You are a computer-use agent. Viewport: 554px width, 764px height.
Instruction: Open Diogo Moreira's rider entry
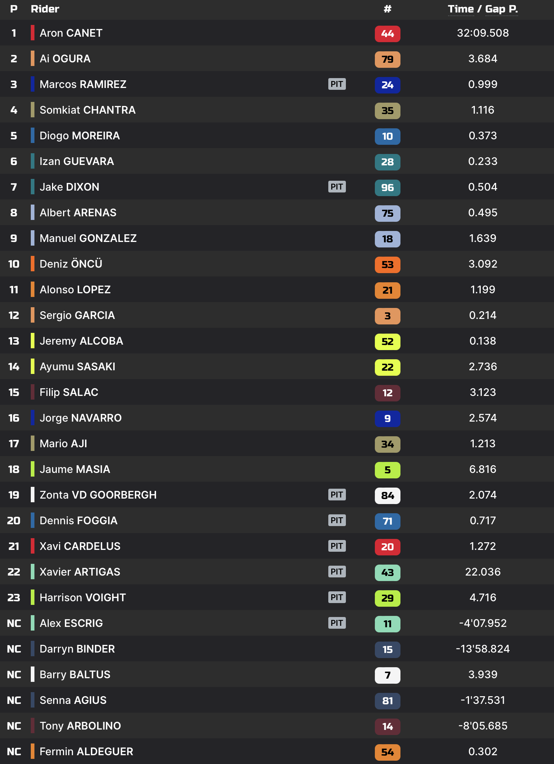(80, 136)
